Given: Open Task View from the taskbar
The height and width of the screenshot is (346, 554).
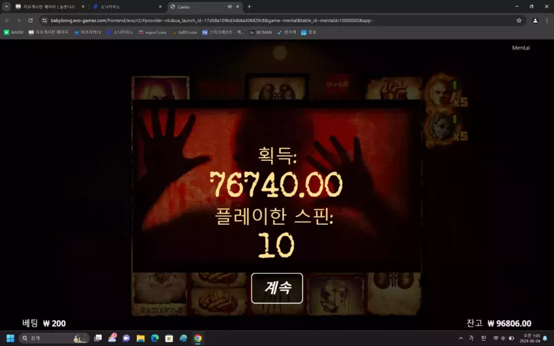Looking at the screenshot, I should click(x=98, y=338).
